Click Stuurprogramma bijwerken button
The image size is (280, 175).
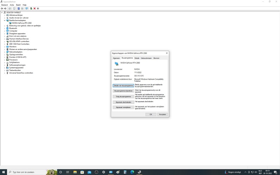(124, 91)
